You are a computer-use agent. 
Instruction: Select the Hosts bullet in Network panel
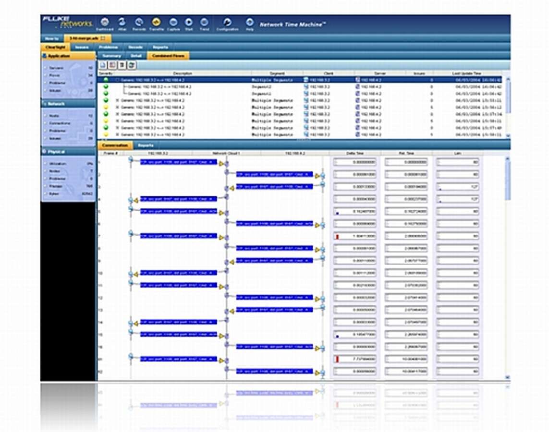[x=46, y=115]
